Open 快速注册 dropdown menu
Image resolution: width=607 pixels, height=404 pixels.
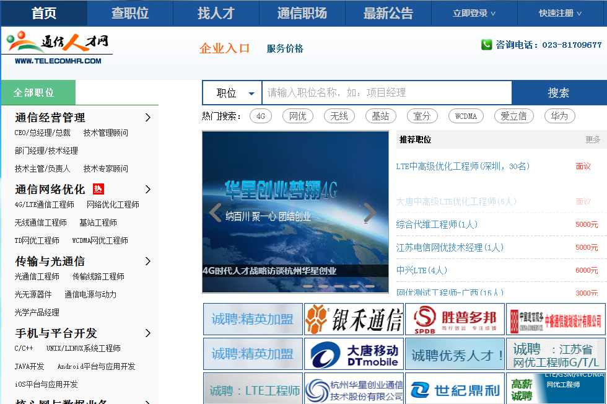[560, 13]
